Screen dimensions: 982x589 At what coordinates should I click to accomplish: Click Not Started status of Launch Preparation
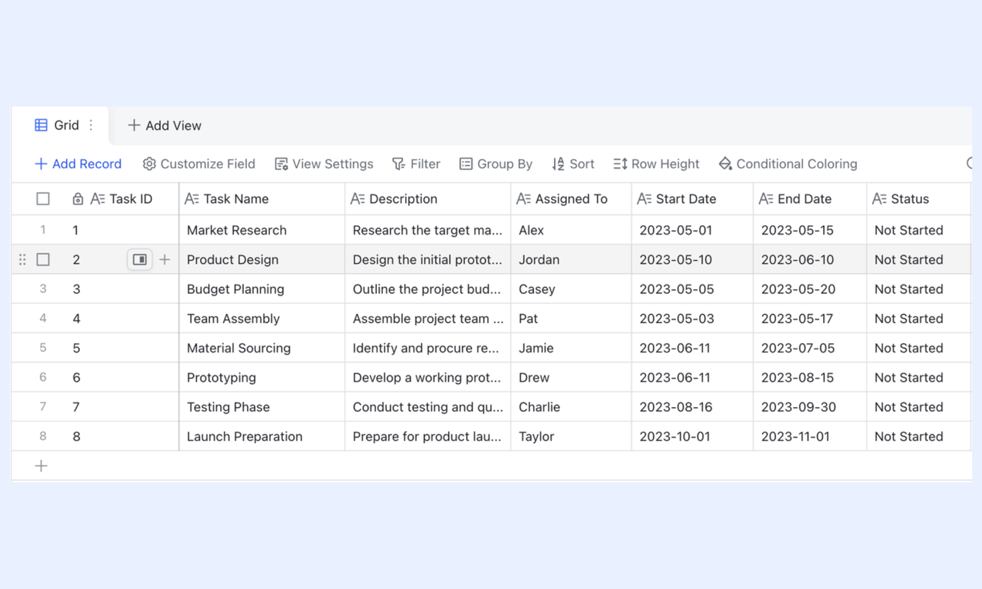[919, 436]
